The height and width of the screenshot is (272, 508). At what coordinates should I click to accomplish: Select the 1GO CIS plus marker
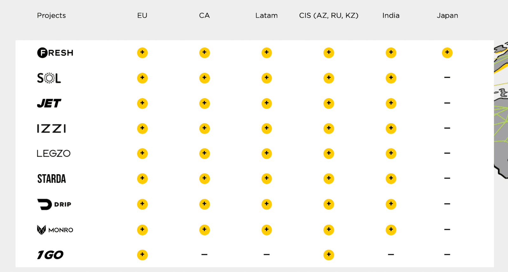coord(329,255)
